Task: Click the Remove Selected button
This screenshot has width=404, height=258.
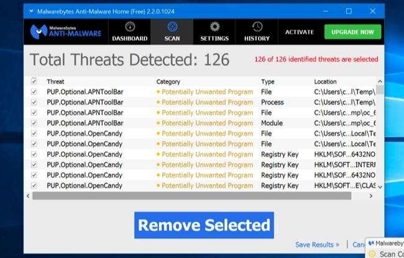Action: pyautogui.click(x=204, y=225)
